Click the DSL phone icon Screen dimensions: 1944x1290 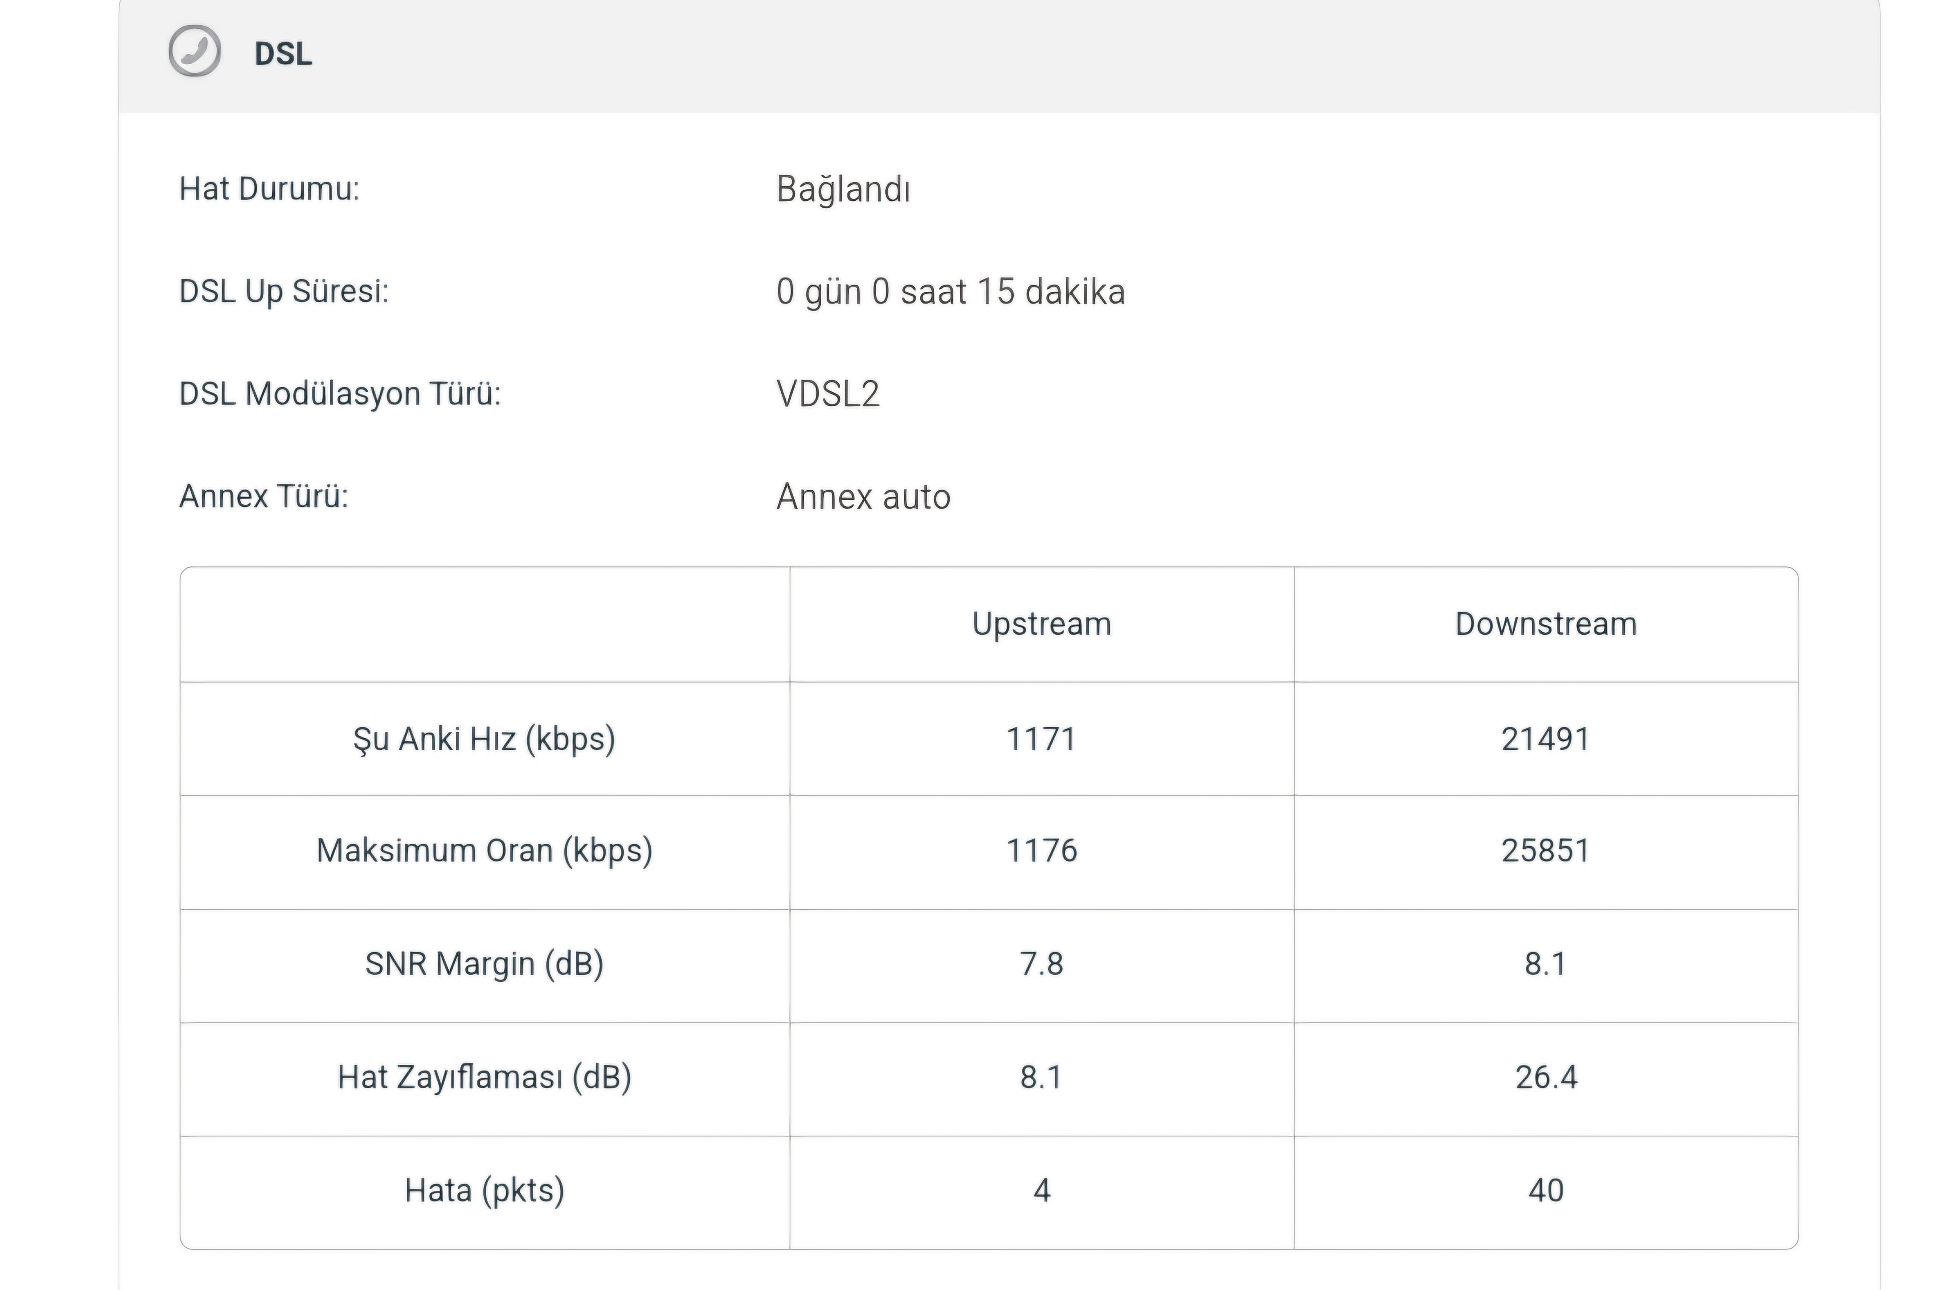[x=194, y=51]
